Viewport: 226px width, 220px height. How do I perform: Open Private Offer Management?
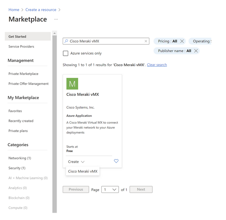28,84
